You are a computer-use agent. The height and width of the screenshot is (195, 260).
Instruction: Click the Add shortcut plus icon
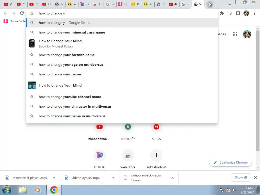tap(156, 155)
